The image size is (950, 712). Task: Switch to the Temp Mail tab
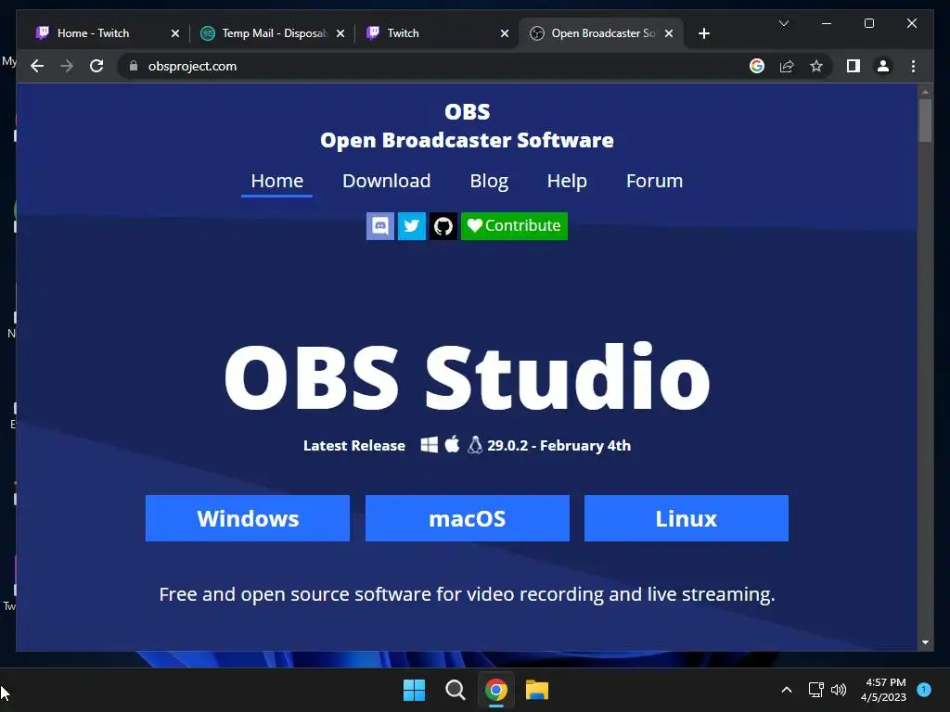point(271,33)
